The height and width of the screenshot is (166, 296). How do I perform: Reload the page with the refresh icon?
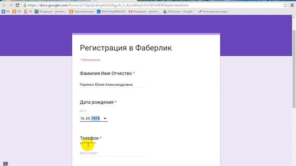click(18, 5)
